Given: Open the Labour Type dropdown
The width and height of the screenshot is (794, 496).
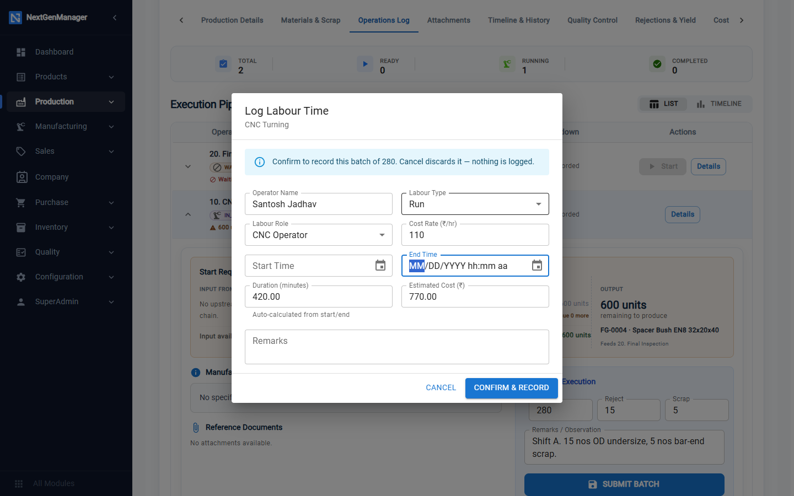Looking at the screenshot, I should (x=475, y=204).
